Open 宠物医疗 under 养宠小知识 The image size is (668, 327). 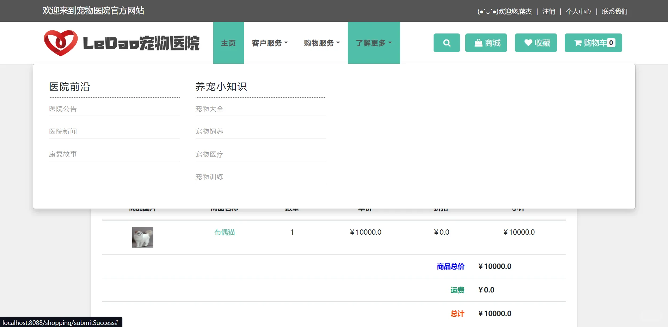click(x=209, y=154)
